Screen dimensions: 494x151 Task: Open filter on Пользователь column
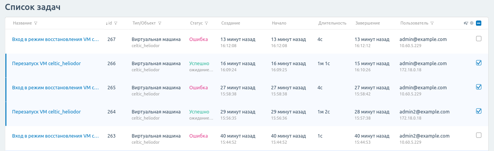432,23
